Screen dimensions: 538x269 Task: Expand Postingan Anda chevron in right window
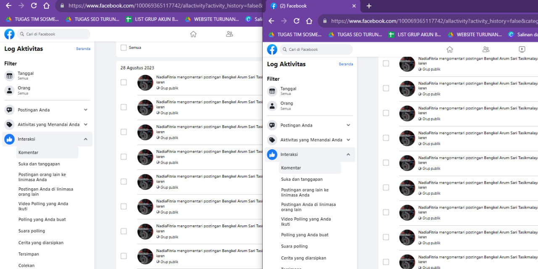pyautogui.click(x=348, y=125)
